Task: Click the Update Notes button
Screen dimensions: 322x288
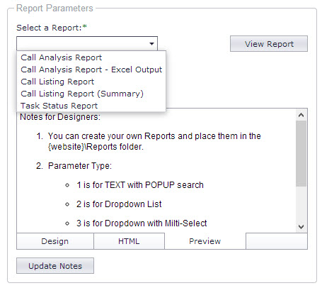Action: point(55,266)
